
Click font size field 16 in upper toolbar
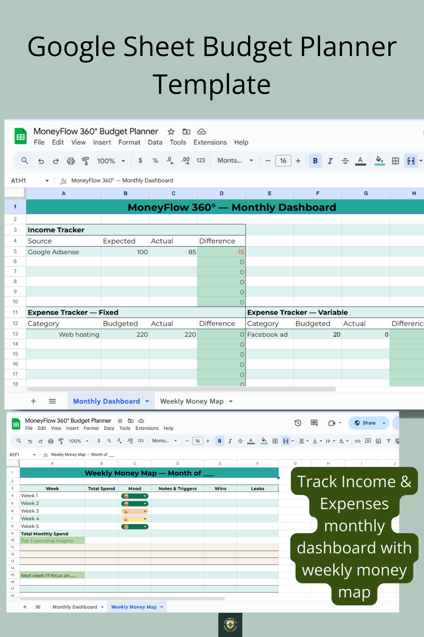(283, 161)
